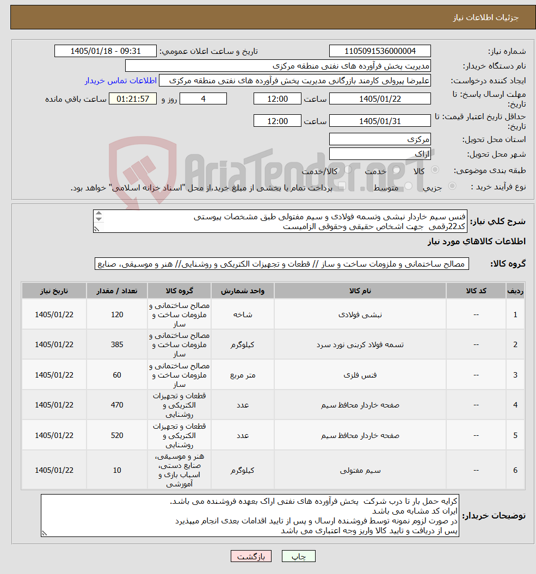536x574 pixels.
Task: Select the کالا/خدمت radio button
Action: pyautogui.click(x=348, y=170)
